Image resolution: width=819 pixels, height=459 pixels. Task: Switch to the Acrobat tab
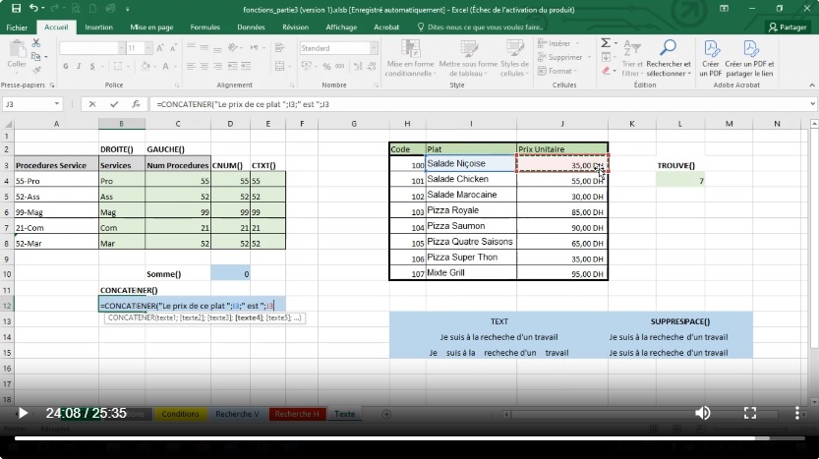tap(386, 28)
